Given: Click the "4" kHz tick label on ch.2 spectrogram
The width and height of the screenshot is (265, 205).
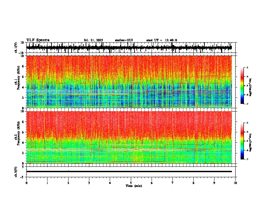Looking at the screenshot, I should [23, 143].
